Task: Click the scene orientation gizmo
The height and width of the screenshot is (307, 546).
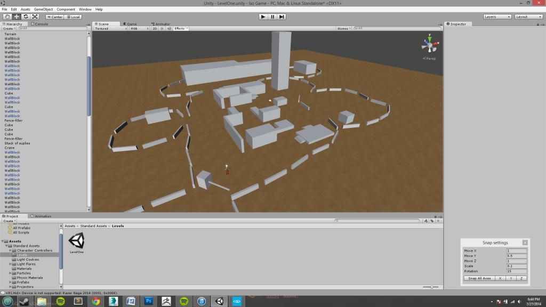Action: 429,44
